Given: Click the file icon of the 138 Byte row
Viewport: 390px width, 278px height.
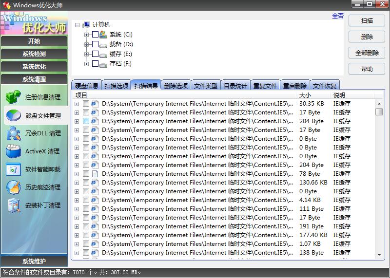Looking at the screenshot, I should click(x=95, y=252).
